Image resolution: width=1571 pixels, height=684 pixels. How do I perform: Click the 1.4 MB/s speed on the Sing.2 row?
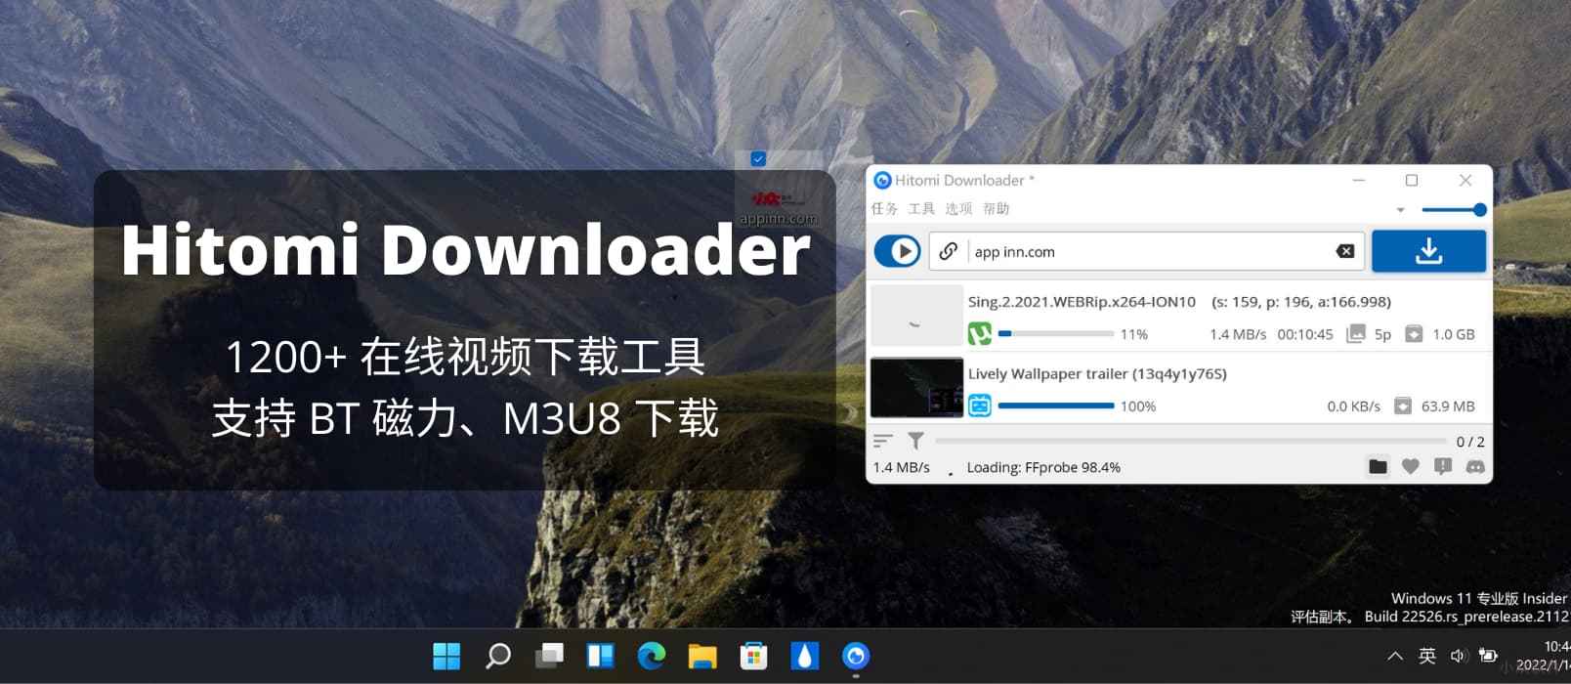coord(1238,334)
